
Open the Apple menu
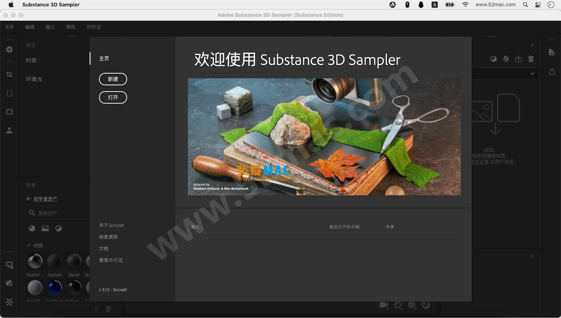(11, 5)
